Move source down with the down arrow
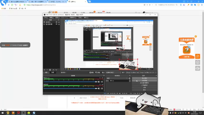 point(56,70)
